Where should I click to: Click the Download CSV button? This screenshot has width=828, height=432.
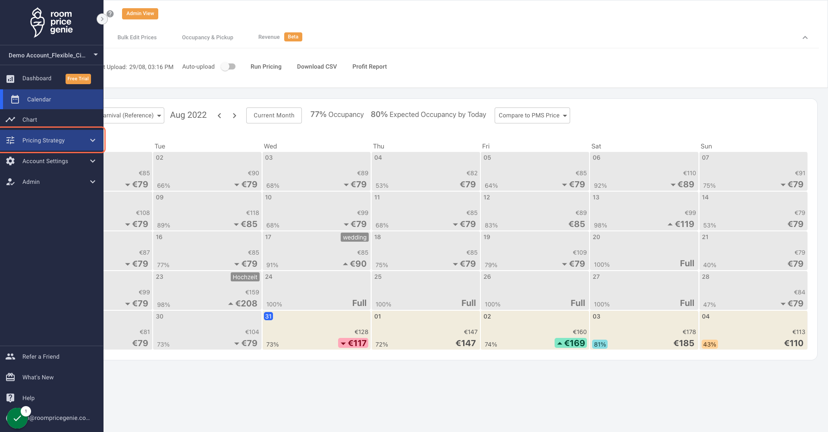coord(317,66)
